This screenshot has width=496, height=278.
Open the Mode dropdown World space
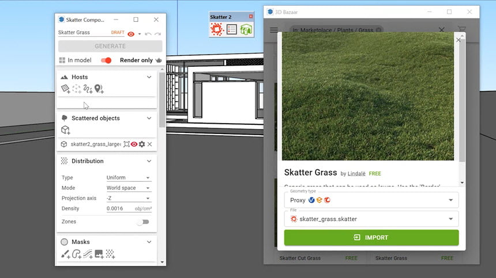point(129,188)
